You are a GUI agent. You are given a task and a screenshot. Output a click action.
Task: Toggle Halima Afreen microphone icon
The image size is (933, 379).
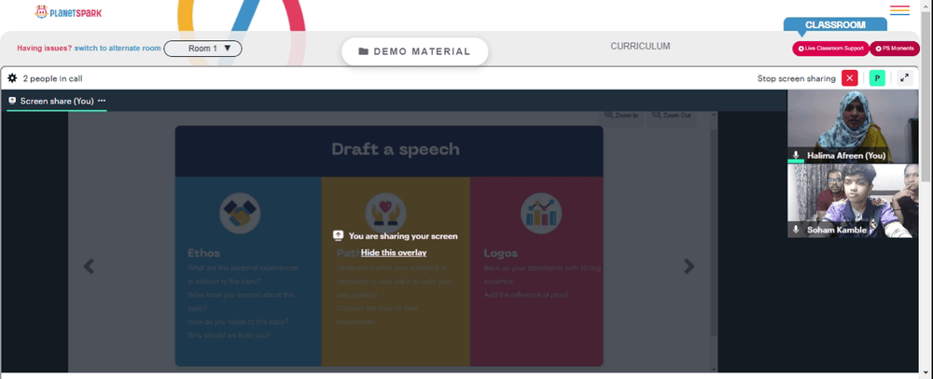[x=796, y=155]
